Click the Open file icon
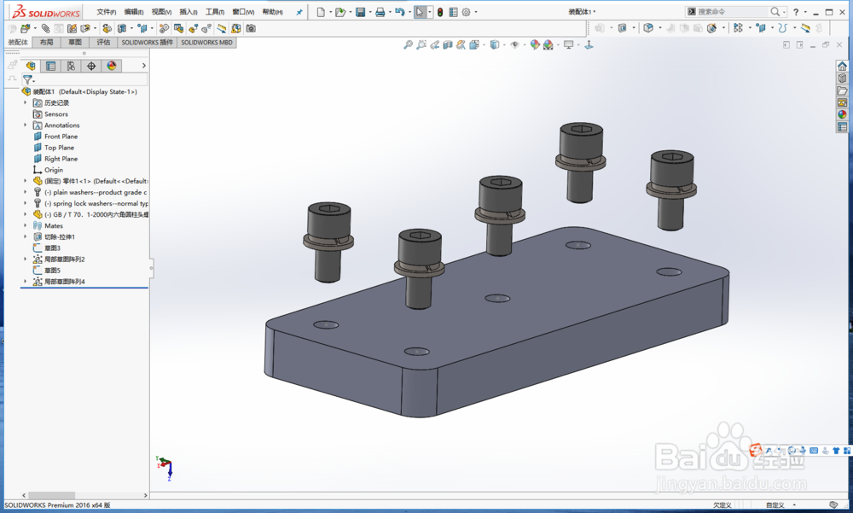This screenshot has height=513, width=853. click(340, 12)
